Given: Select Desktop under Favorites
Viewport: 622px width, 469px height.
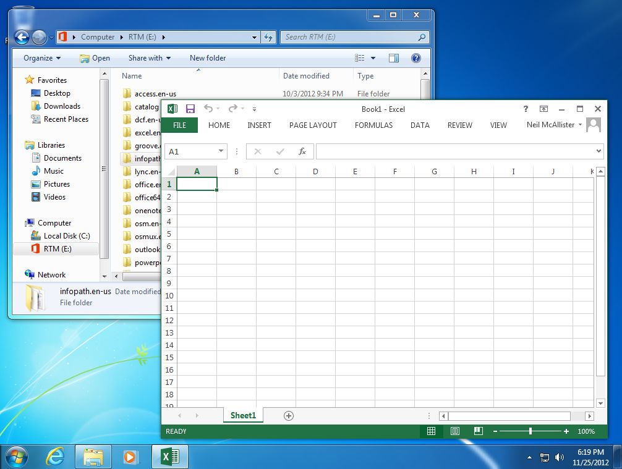Looking at the screenshot, I should tap(57, 93).
